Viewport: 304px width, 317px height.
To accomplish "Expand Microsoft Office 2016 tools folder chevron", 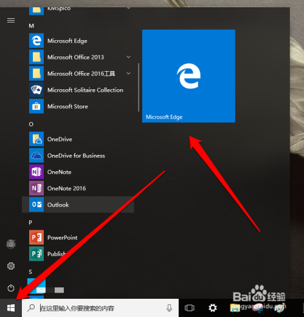I will click(128, 73).
